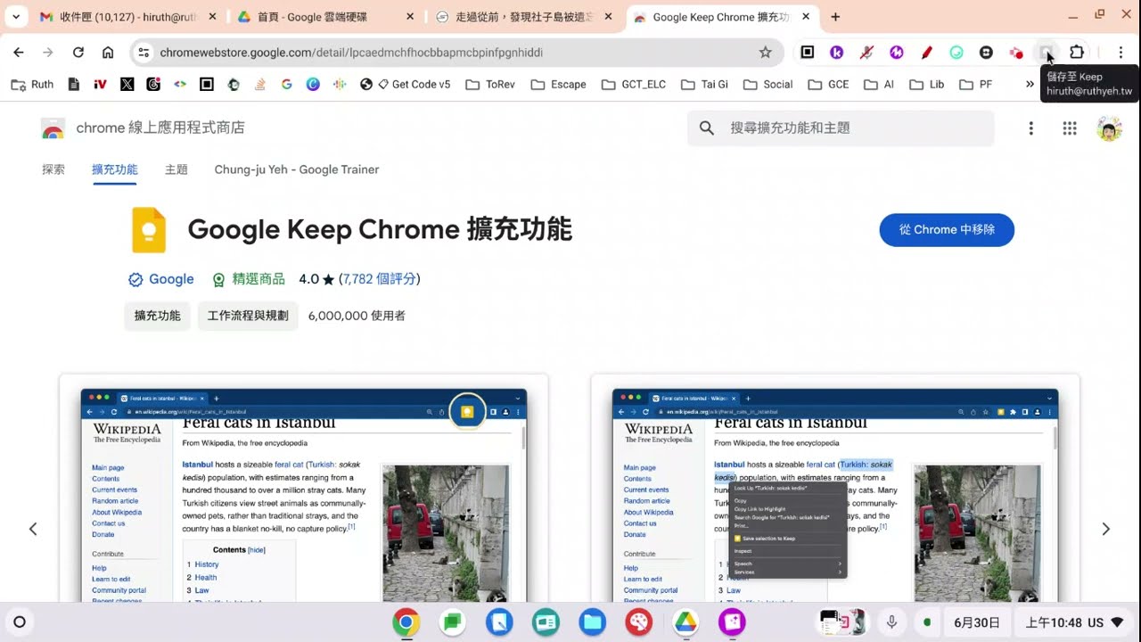Close the 走過從前 tab
Screen dimensions: 1141x642
tap(607, 17)
